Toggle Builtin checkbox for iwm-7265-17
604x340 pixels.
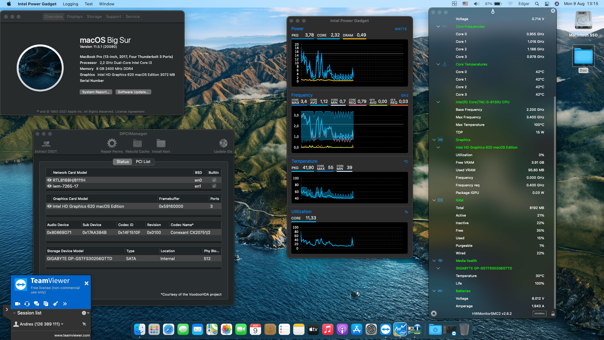coord(214,186)
